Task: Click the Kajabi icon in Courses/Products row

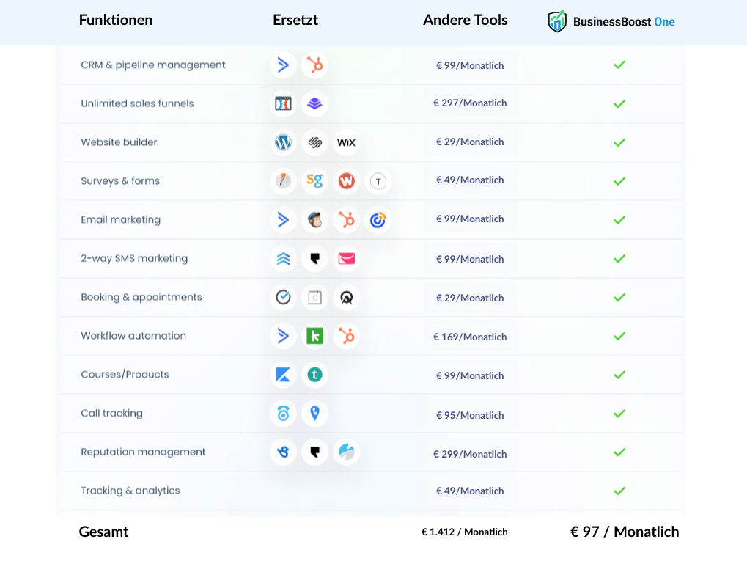Action: pos(283,375)
